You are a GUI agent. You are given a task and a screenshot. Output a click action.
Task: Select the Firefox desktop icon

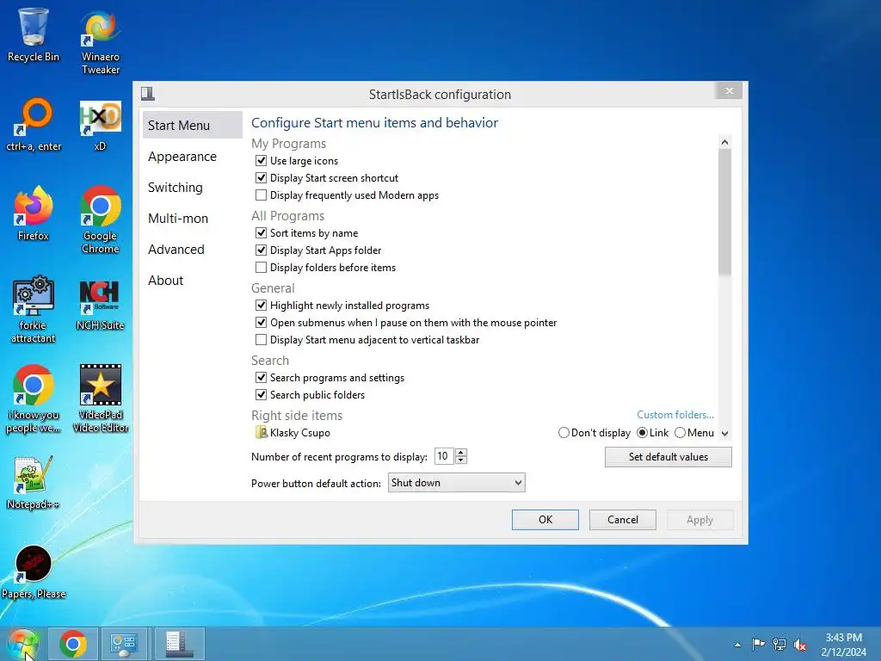click(34, 213)
